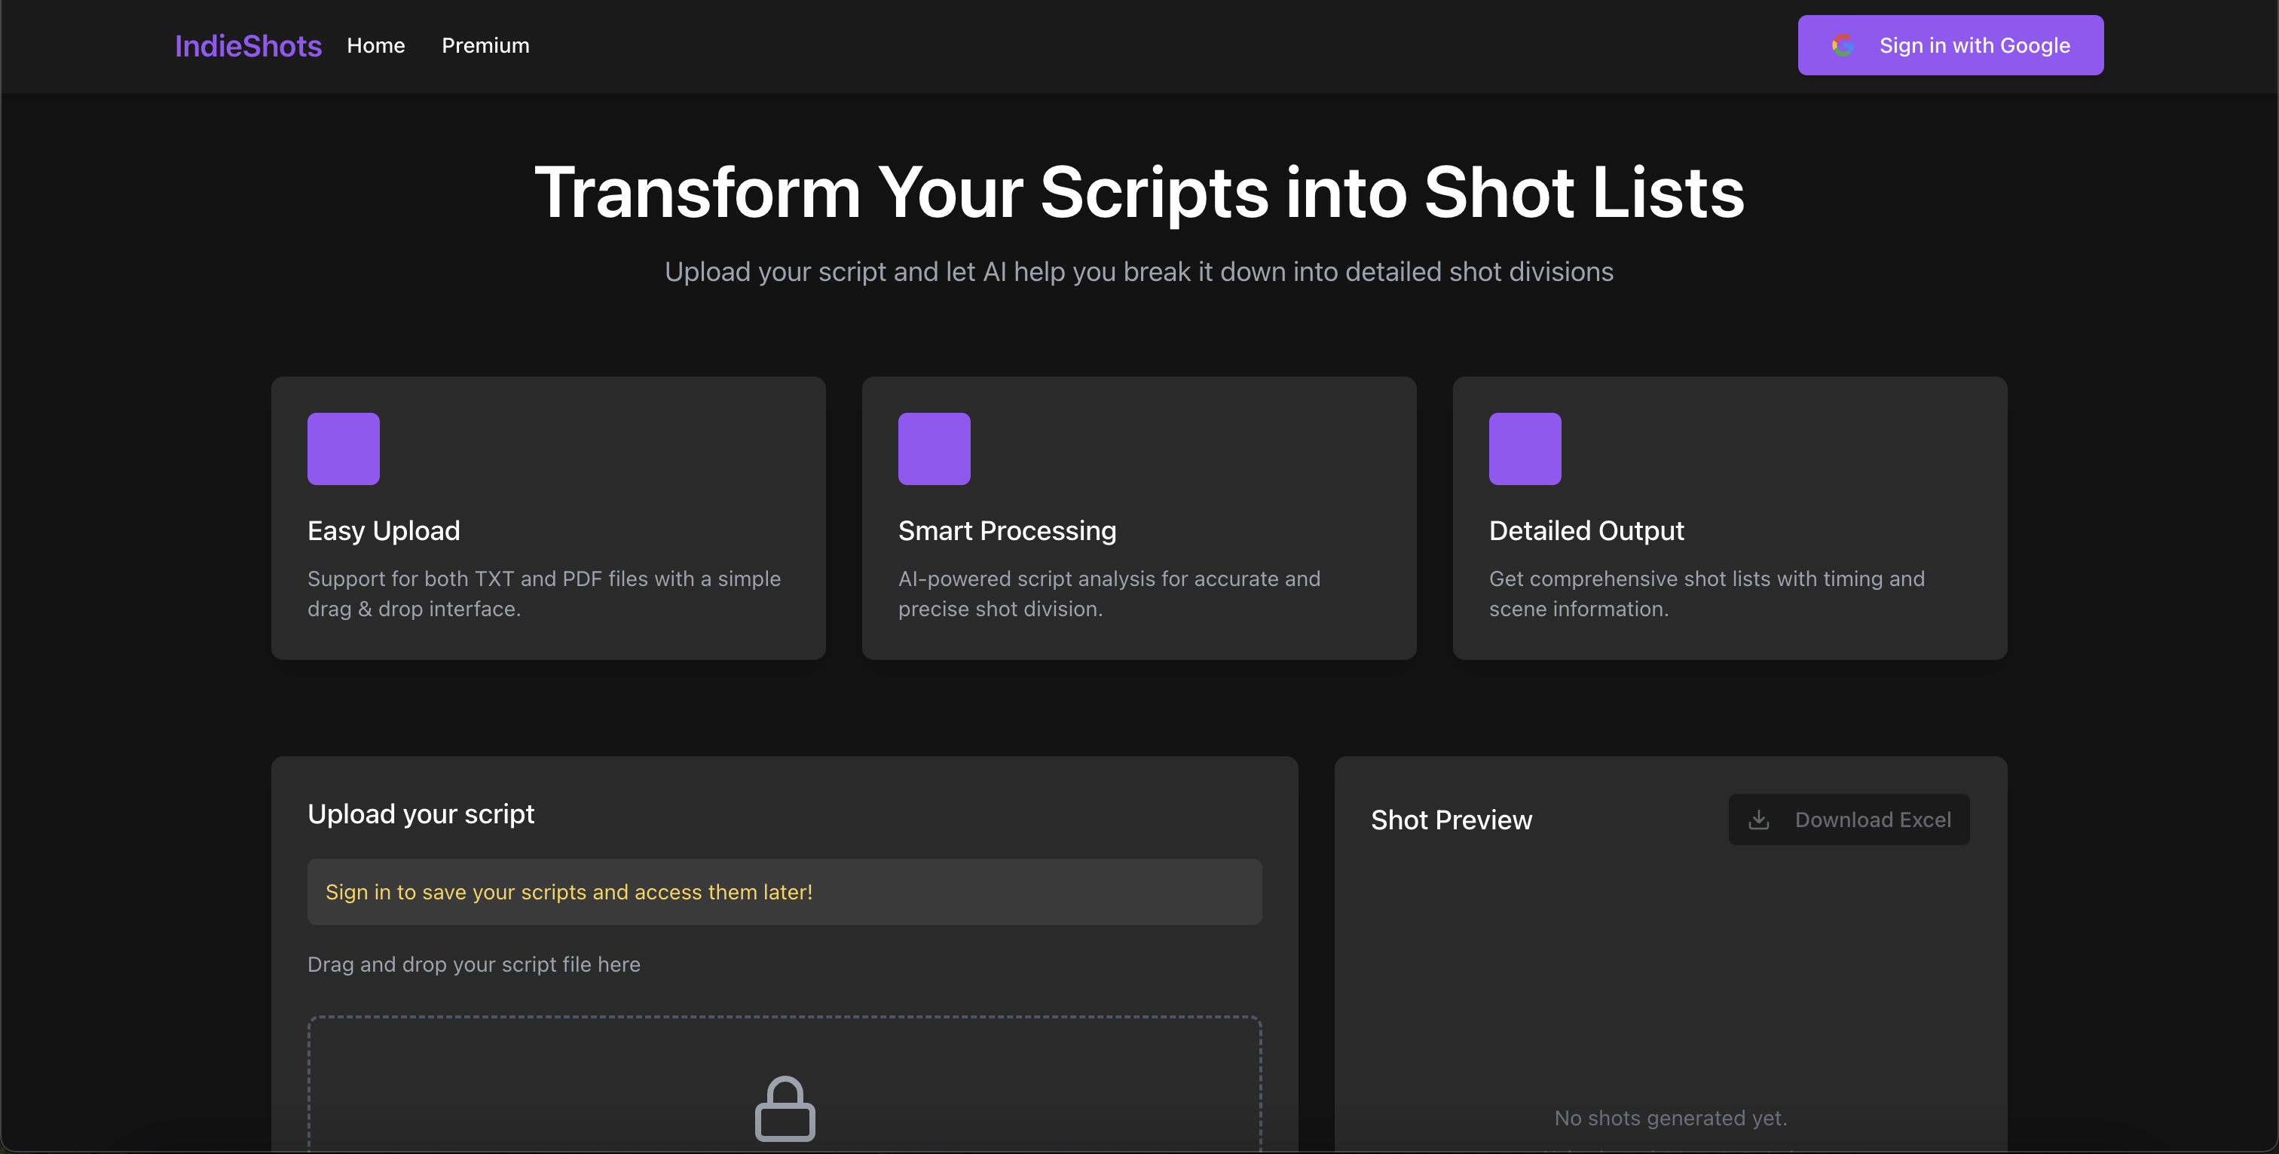Click the Detailed Output purple icon
2279x1154 pixels.
pos(1525,448)
